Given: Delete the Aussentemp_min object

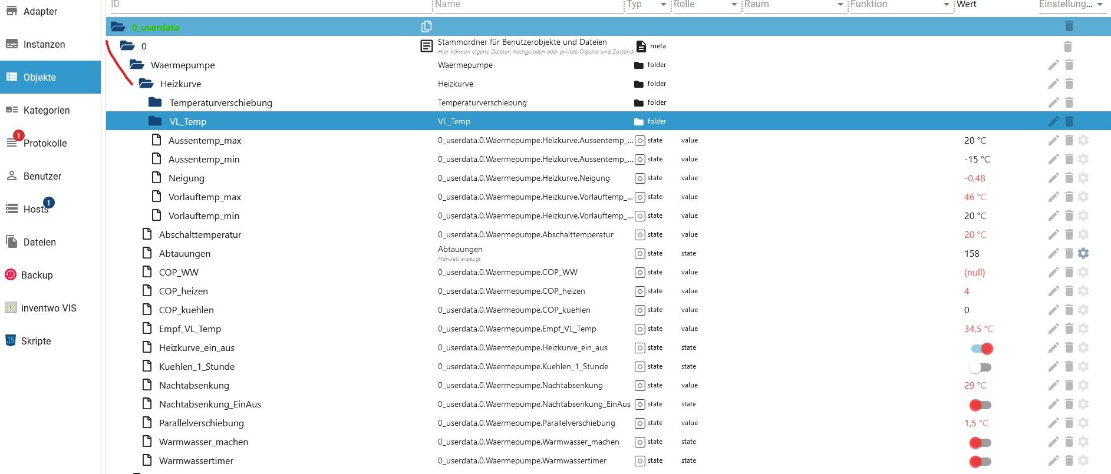Looking at the screenshot, I should [1069, 159].
